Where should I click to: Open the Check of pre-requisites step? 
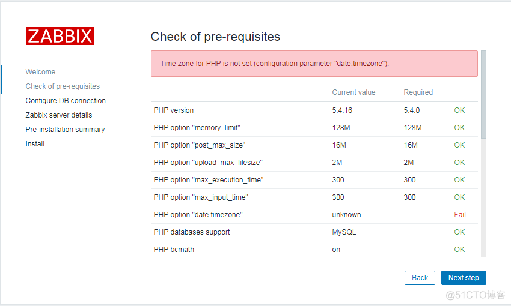pyautogui.click(x=63, y=86)
